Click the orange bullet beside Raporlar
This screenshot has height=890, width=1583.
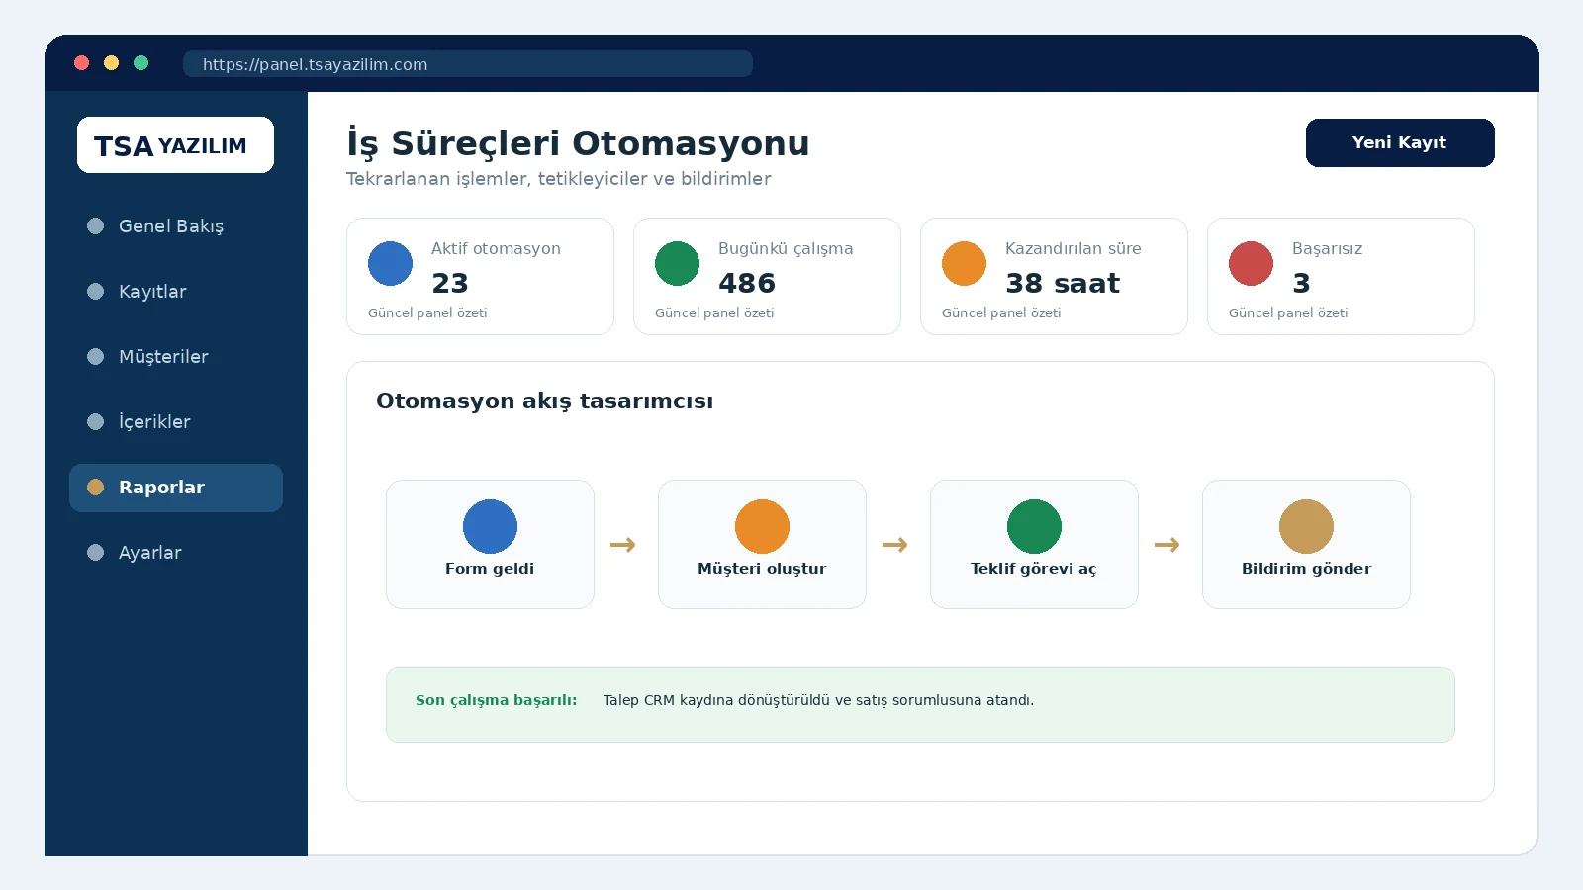pyautogui.click(x=95, y=487)
